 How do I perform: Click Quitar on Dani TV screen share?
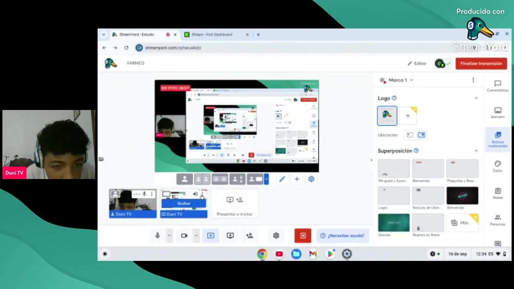click(x=184, y=204)
